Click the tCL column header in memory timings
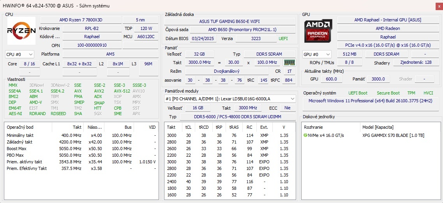This screenshot has height=203, width=443. (188, 127)
